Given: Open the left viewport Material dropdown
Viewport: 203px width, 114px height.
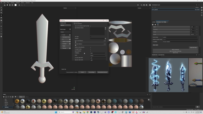Looking at the screenshot, I should tap(70, 8).
